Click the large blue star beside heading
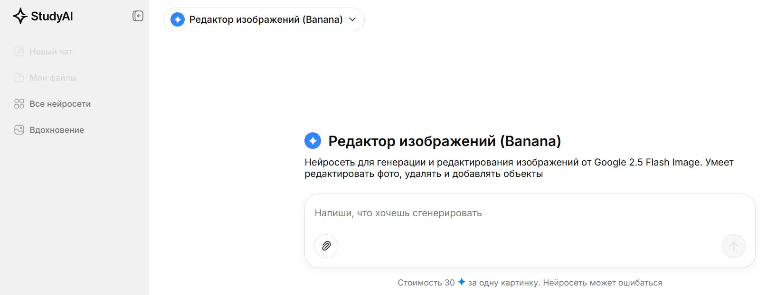This screenshot has height=295, width=767. [312, 141]
